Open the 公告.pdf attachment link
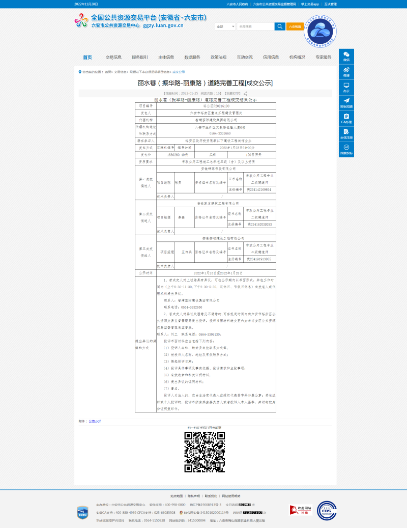 (95, 421)
